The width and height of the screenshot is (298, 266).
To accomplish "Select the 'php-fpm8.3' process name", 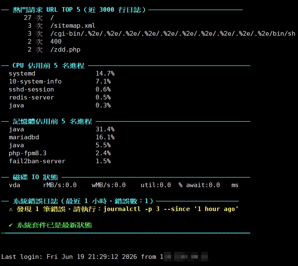I will click(x=28, y=153).
